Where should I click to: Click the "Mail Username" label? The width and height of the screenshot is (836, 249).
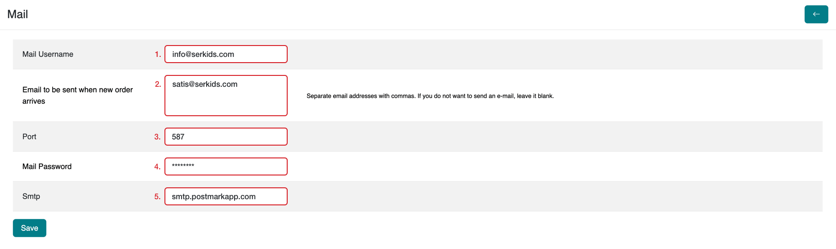48,54
